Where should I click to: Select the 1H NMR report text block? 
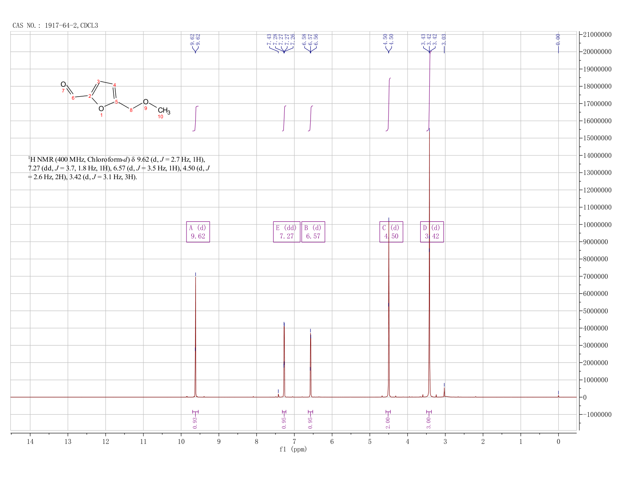[119, 168]
